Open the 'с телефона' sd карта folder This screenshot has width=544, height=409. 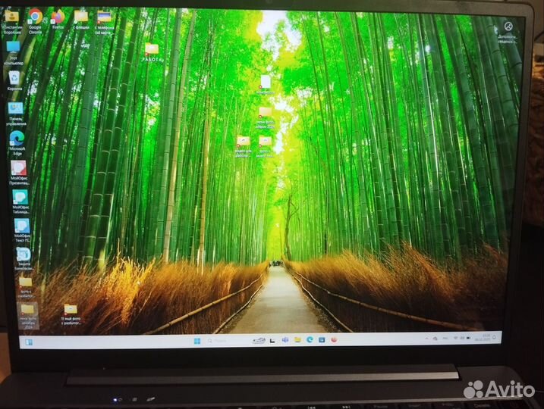coord(104,22)
